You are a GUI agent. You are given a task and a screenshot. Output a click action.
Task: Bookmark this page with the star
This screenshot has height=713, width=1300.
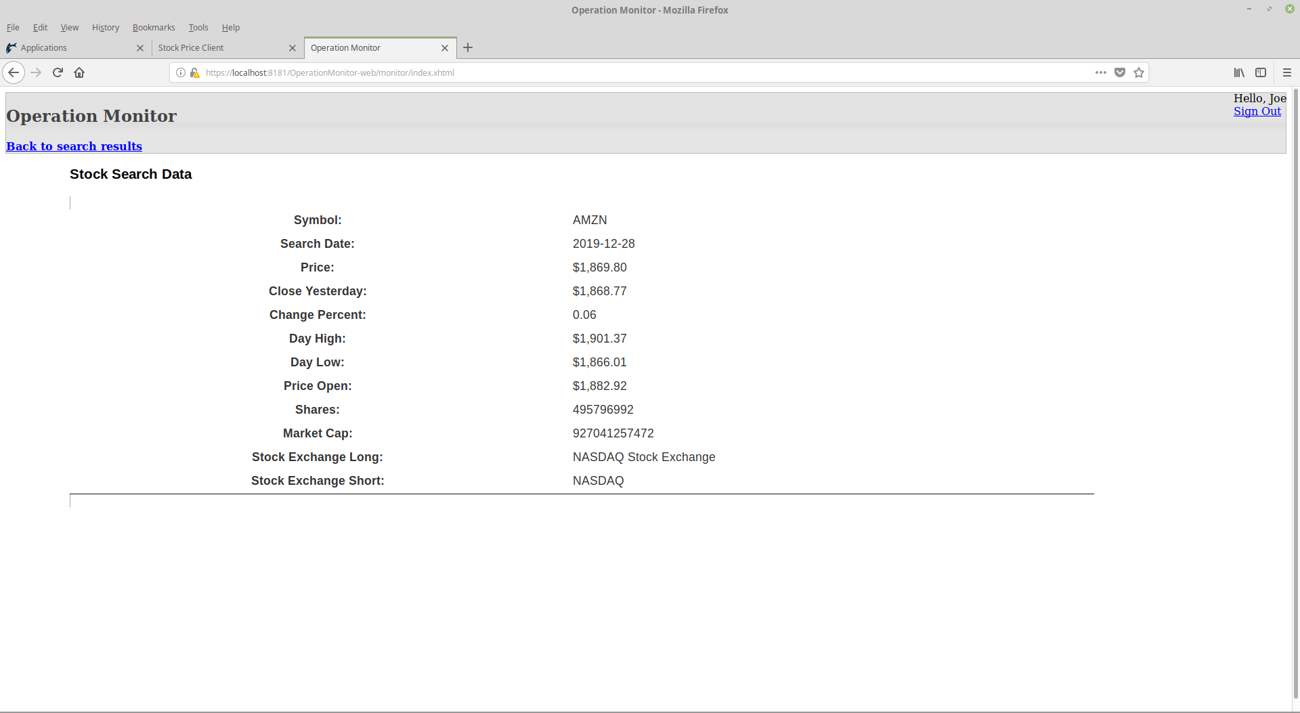[1139, 72]
